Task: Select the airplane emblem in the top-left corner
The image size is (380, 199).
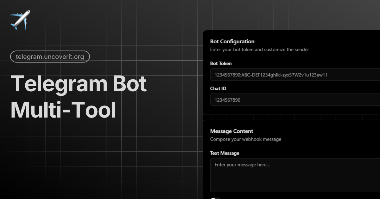Action: coord(20,20)
